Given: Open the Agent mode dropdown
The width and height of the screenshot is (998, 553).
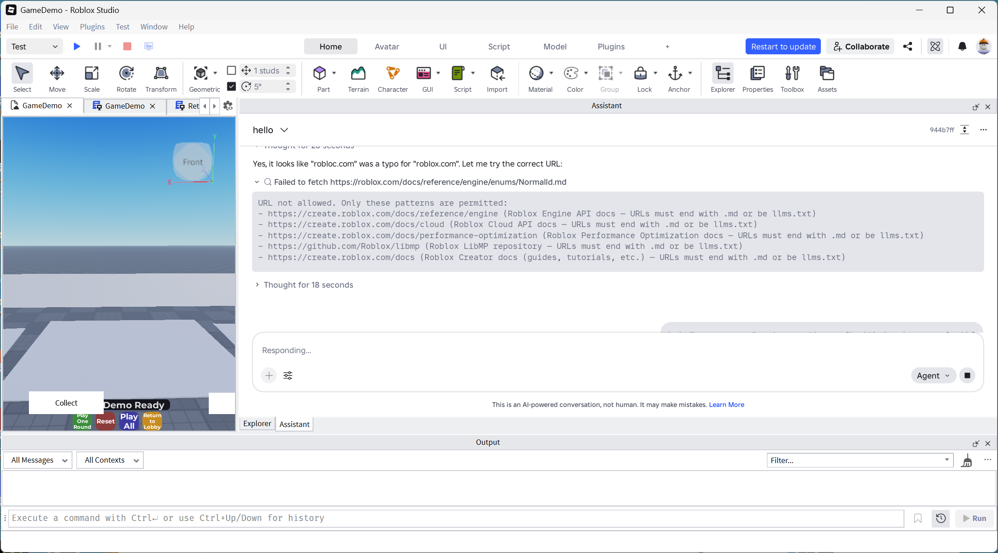Looking at the screenshot, I should 933,375.
